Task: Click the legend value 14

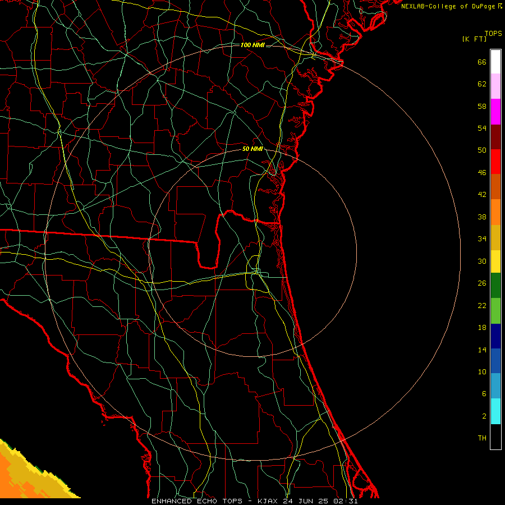Action: [x=482, y=350]
